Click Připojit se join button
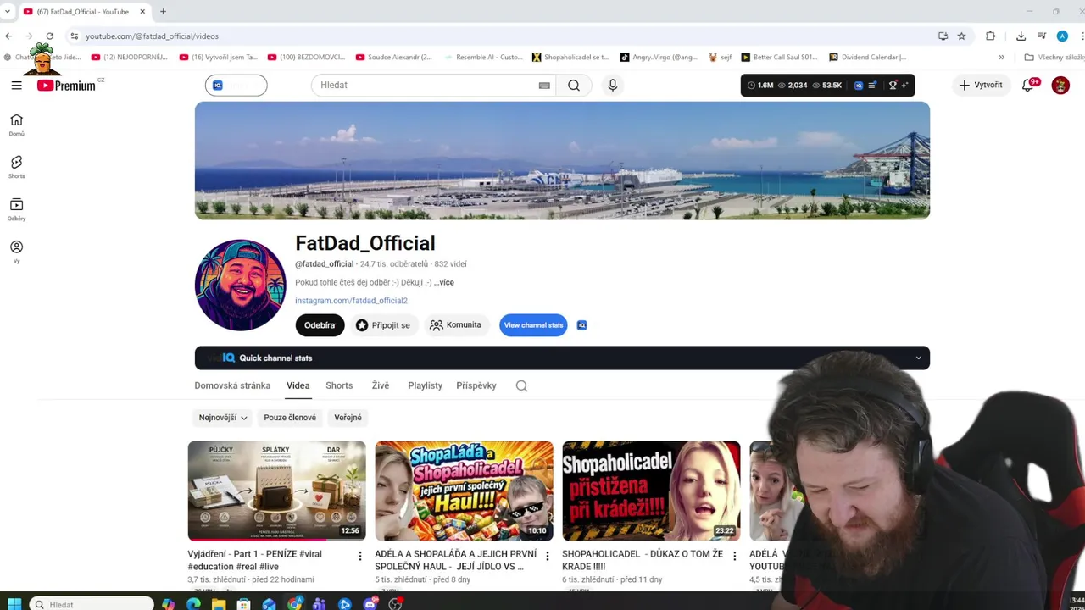Viewport: 1085px width, 610px height. pyautogui.click(x=383, y=325)
